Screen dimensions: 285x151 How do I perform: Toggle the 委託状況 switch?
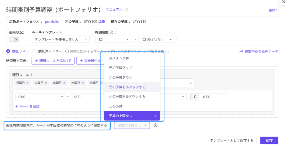click(14, 39)
